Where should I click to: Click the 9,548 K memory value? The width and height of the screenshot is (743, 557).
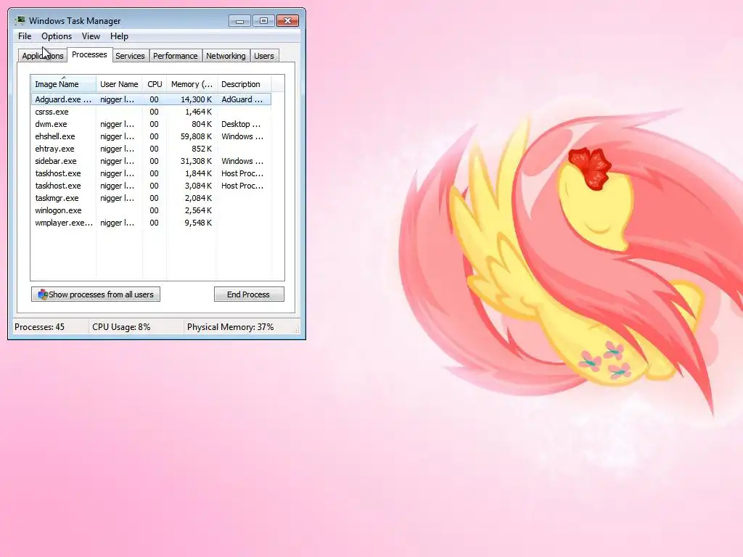point(198,223)
